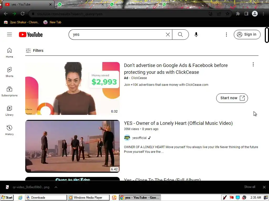Image resolution: width=269 pixels, height=201 pixels.
Task: Go back with the browser back arrow
Action: pyautogui.click(x=6, y=14)
